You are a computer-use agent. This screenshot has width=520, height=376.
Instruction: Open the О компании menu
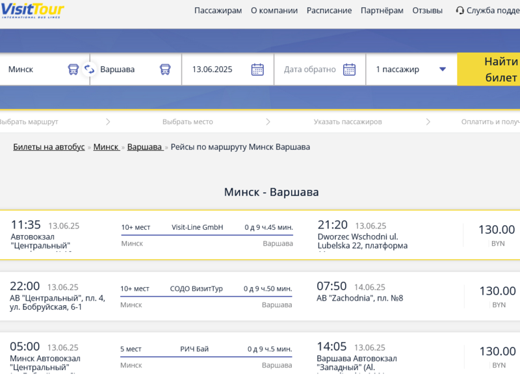pos(274,10)
